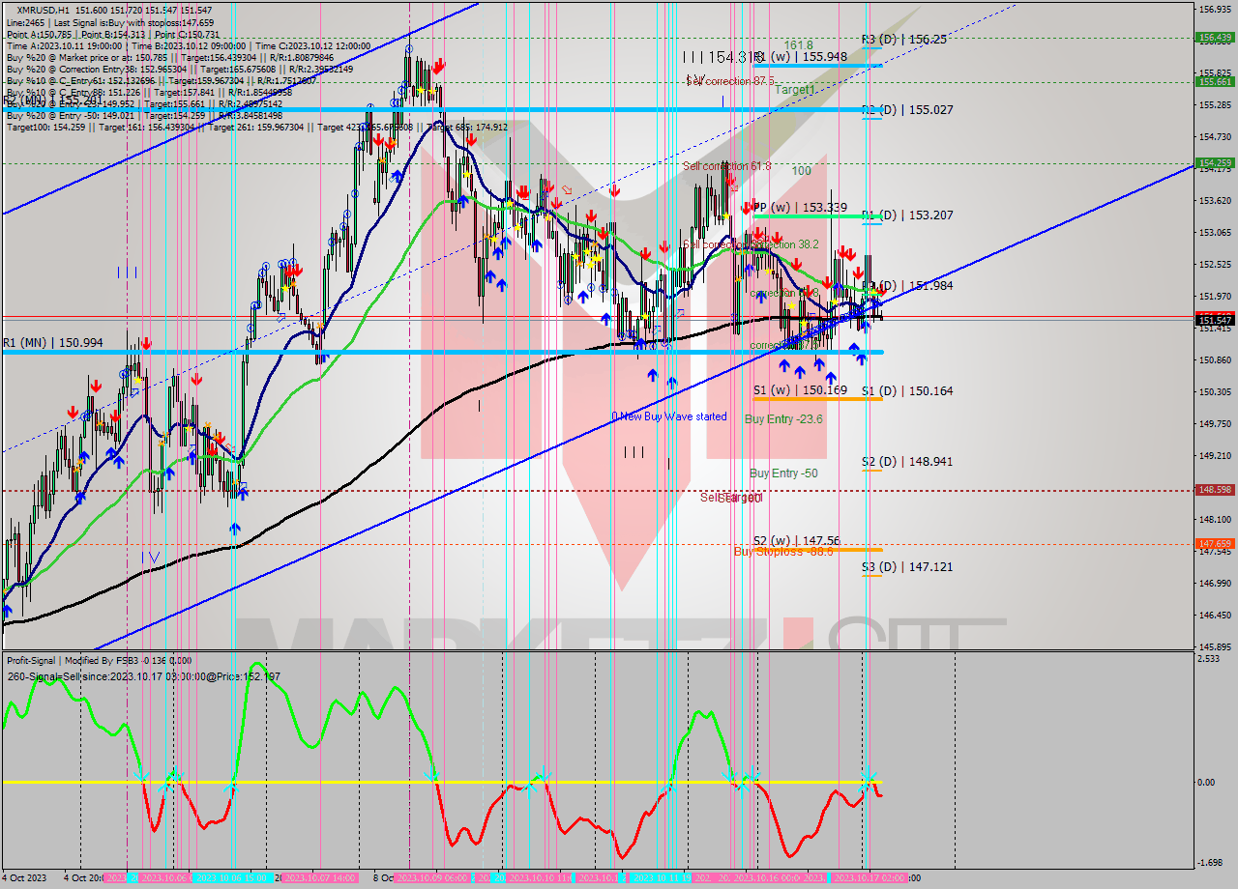Click the orange 147.659 price tag
1238x889 pixels.
coord(1214,544)
